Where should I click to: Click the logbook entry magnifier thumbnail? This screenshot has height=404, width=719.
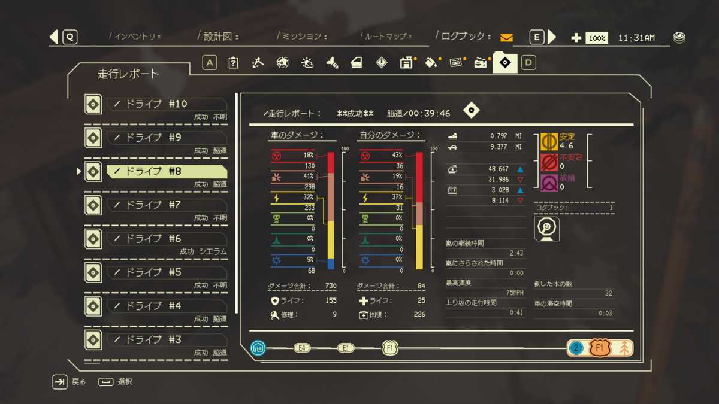click(546, 229)
